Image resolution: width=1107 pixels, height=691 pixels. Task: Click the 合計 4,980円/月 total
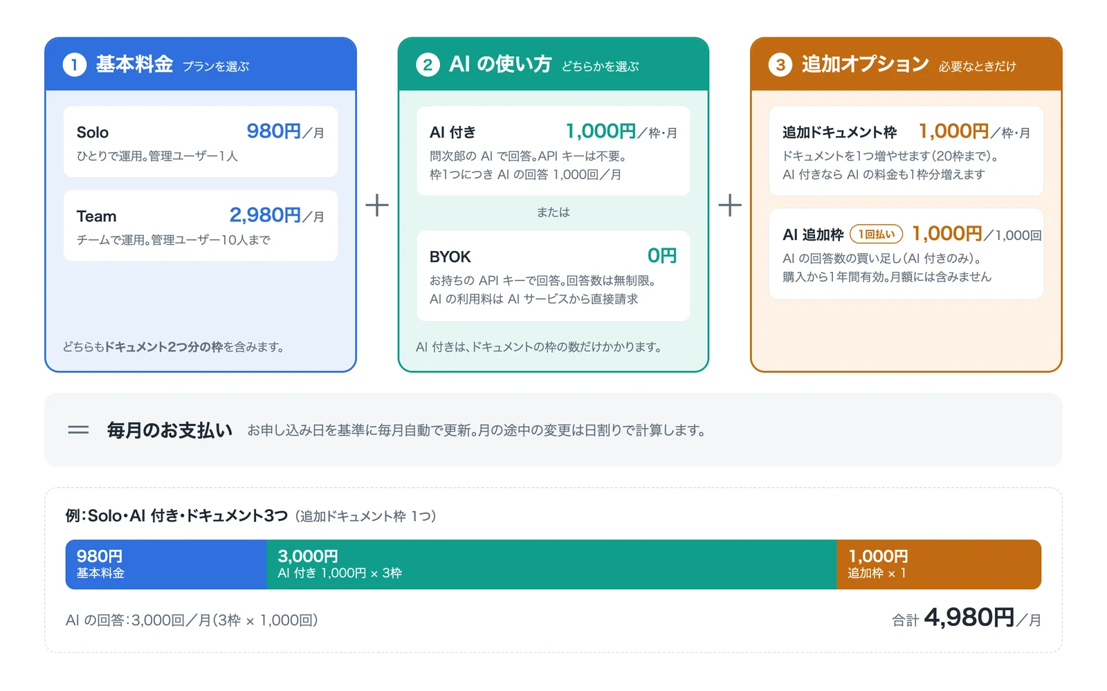(967, 618)
